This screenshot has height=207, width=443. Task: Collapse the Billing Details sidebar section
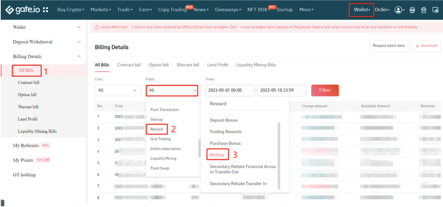[79, 57]
